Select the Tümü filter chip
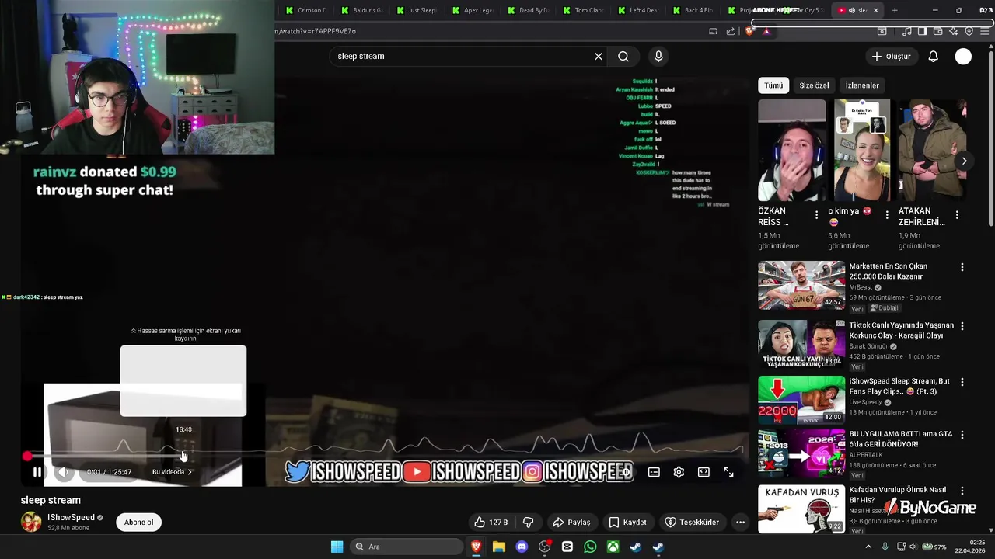Screen dimensions: 995x559 click(773, 85)
